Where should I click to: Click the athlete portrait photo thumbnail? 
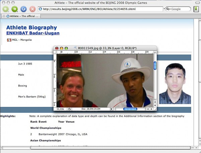click(175, 83)
